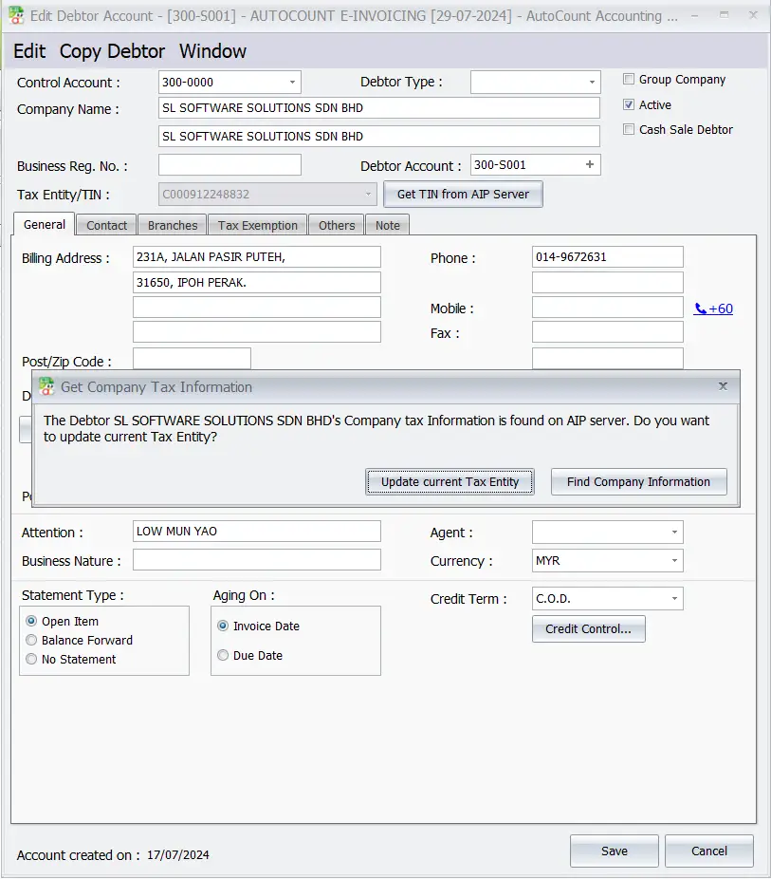Open the Control Account dropdown
Image resolution: width=771 pixels, height=879 pixels.
(x=290, y=83)
